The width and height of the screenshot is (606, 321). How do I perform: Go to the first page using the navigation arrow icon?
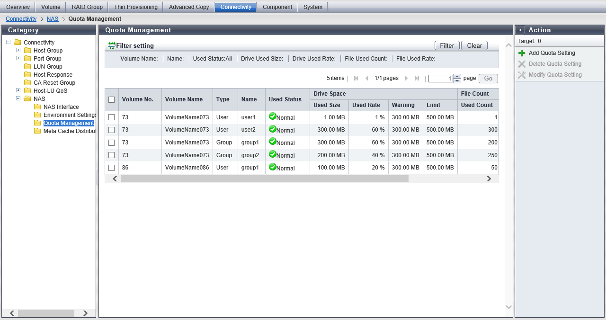point(356,79)
